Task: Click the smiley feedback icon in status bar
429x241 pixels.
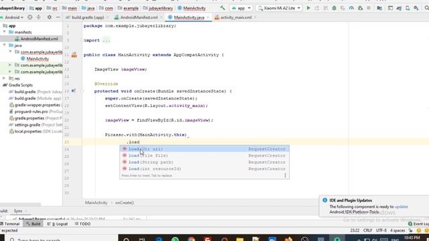Action: [418, 230]
